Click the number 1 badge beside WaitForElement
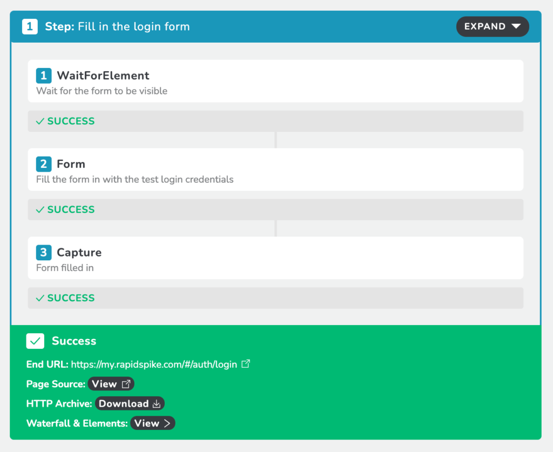Screen dimensions: 553x452 (44, 76)
